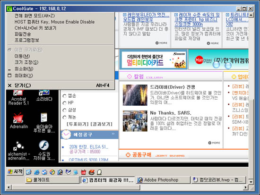
Task: Launch Windows Media Player from quick launch
Action: tap(52, 172)
